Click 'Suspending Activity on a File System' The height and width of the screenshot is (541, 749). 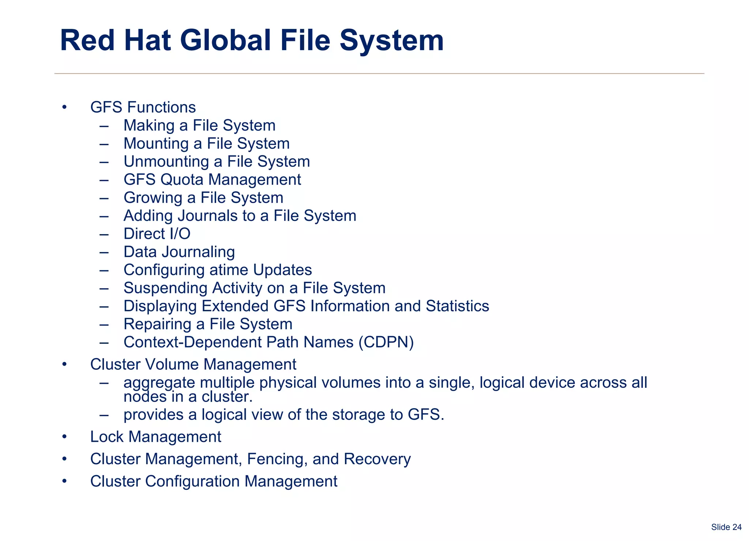click(255, 288)
